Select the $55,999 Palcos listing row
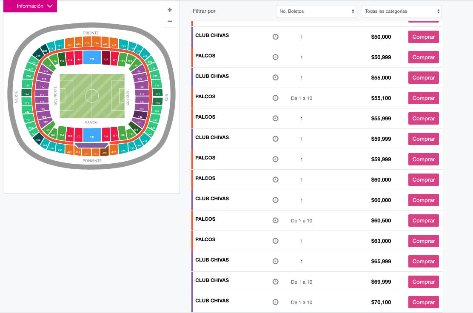The height and width of the screenshot is (313, 473). click(317, 119)
